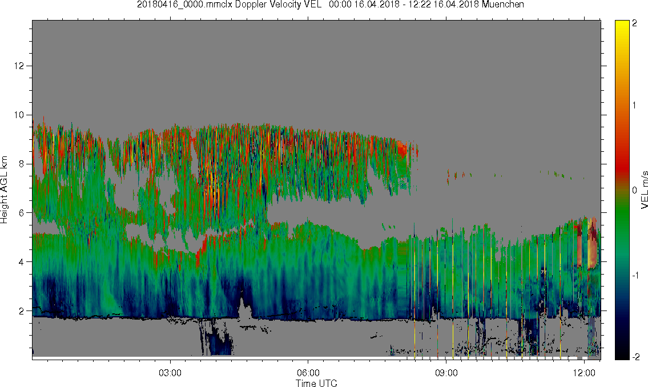
Task: Click the black bottom of the velocity colorbar
Action: [622, 354]
